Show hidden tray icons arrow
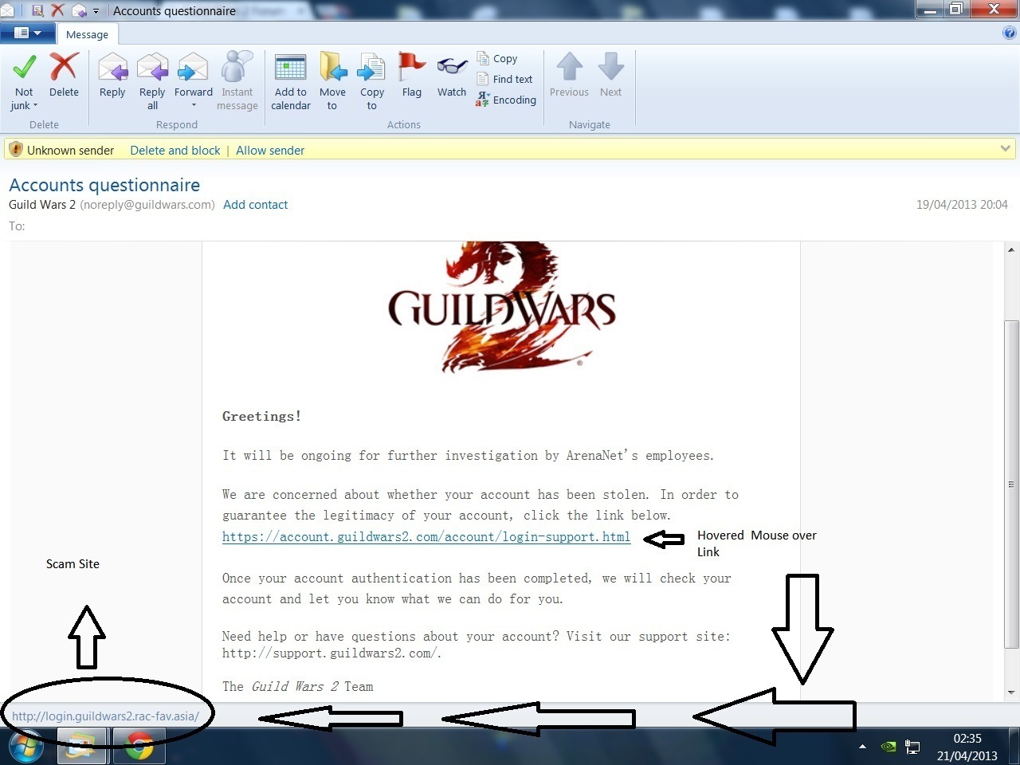The height and width of the screenshot is (765, 1020). click(x=862, y=747)
